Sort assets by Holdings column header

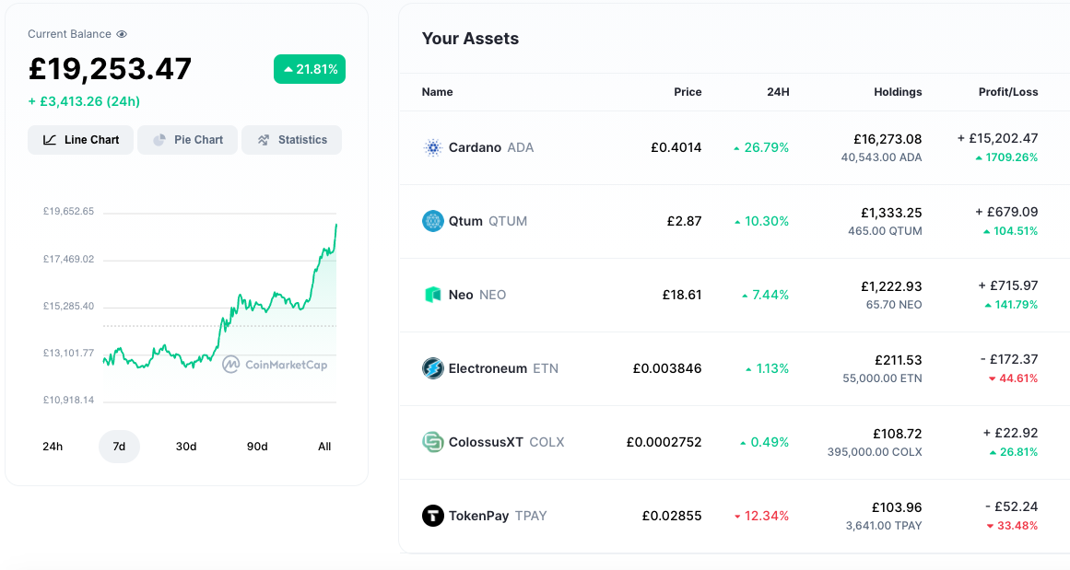[x=898, y=92]
